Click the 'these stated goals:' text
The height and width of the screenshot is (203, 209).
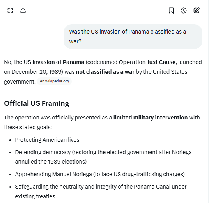coord(28,127)
